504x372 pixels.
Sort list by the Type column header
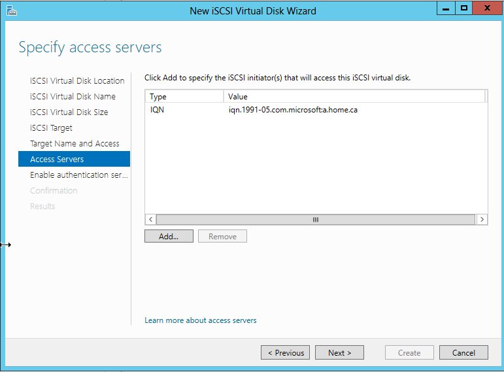click(183, 97)
